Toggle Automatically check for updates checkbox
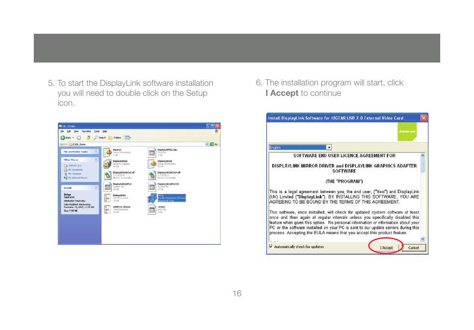The width and height of the screenshot is (474, 330). (271, 247)
